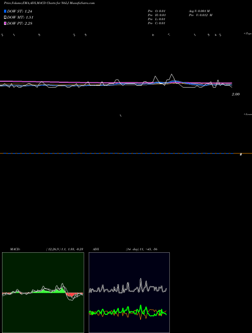Select the 'DOW MT: 1.51' legend label
252x333 pixels.
pos(20,18)
